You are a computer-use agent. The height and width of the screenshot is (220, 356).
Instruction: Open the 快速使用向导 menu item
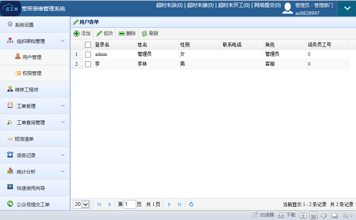click(35, 188)
